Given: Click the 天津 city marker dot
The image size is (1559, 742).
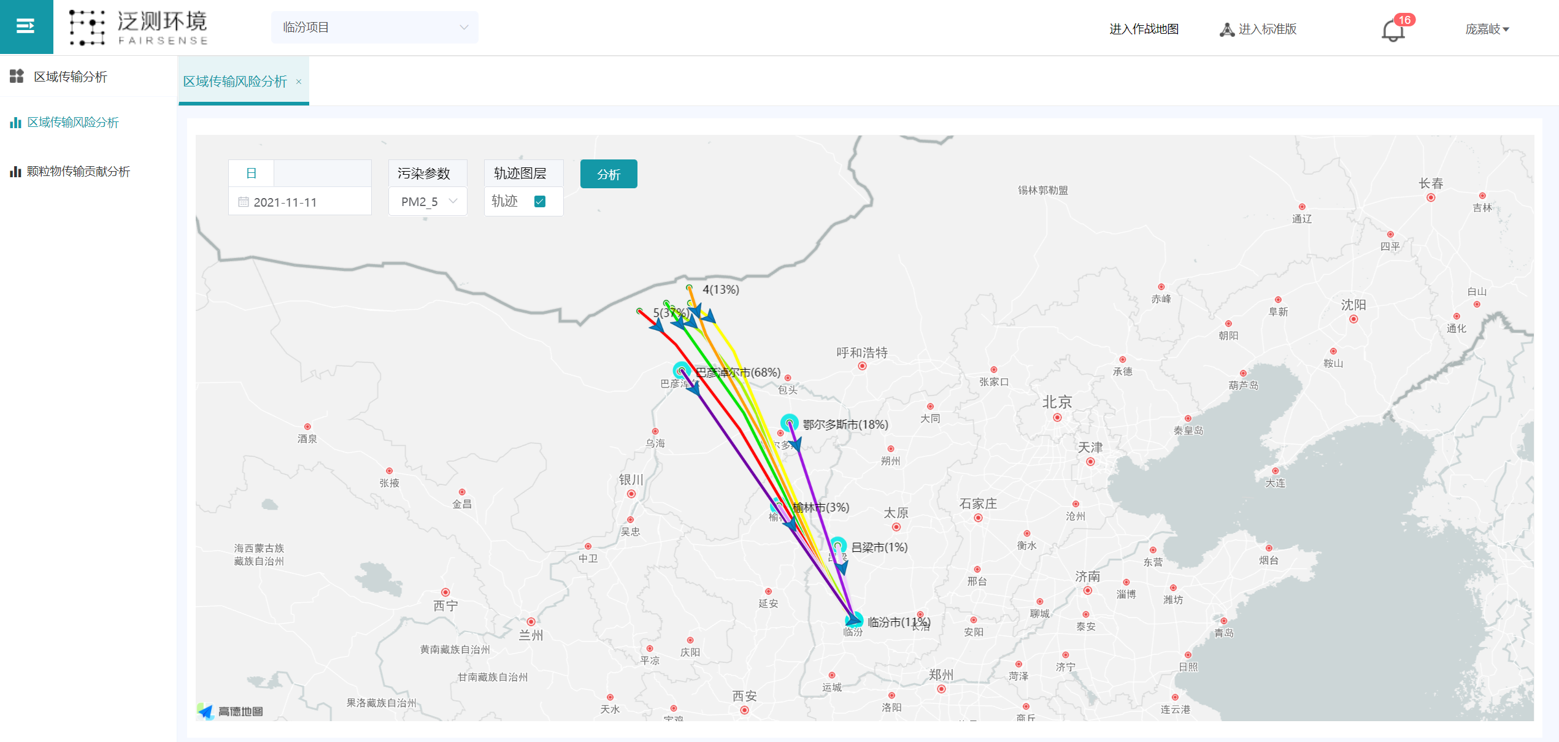Looking at the screenshot, I should (x=1090, y=462).
